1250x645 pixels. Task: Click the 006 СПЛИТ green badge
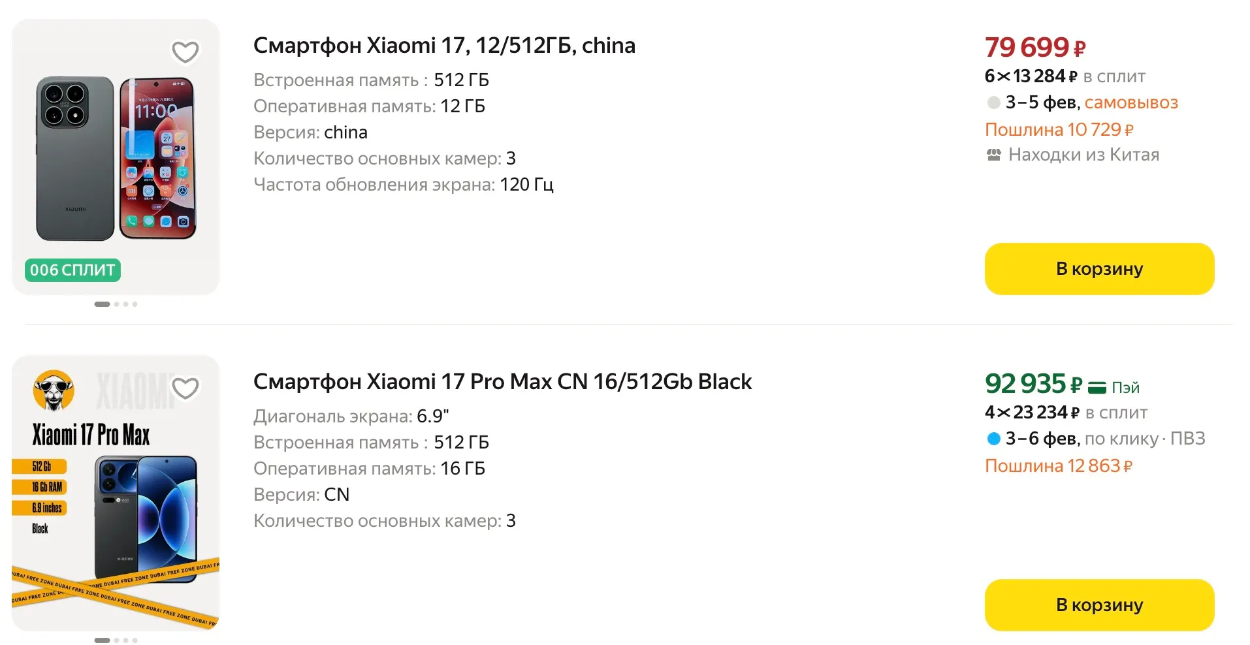72,270
